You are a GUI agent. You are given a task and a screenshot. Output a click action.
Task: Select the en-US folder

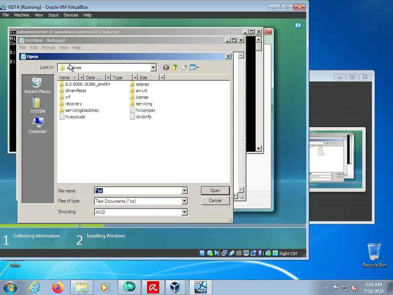click(139, 91)
